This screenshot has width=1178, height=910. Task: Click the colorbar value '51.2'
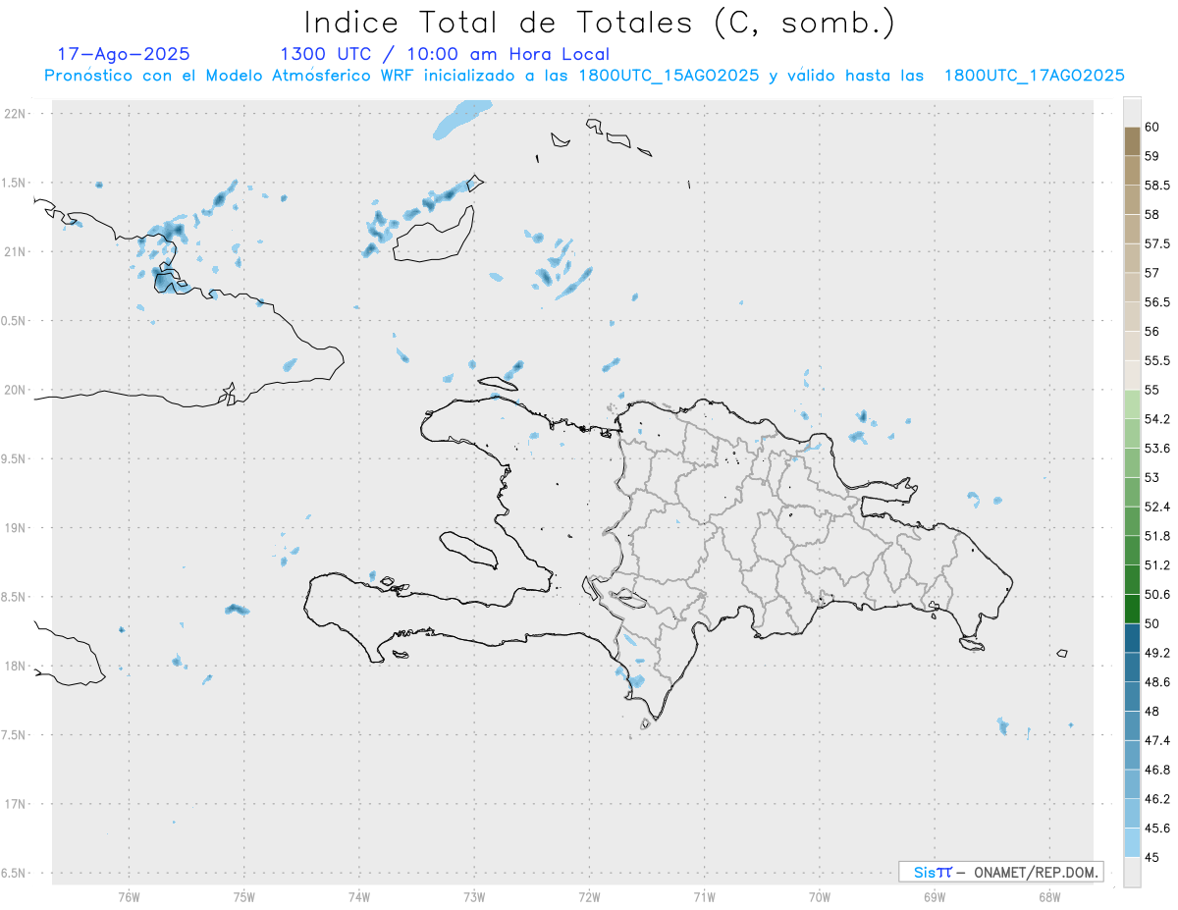coord(1157,565)
